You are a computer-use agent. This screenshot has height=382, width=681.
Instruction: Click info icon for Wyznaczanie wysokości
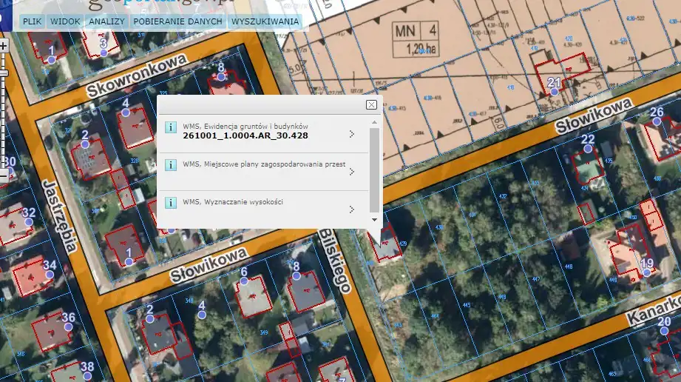click(170, 202)
